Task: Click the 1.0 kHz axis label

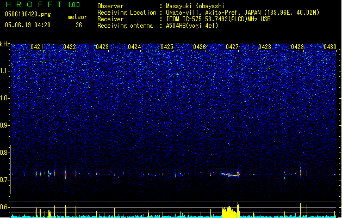Action: (x=5, y=98)
